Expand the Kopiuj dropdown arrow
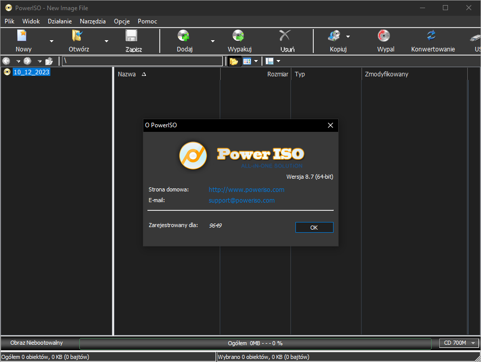Viewport: 481px width, 362px height. click(348, 37)
